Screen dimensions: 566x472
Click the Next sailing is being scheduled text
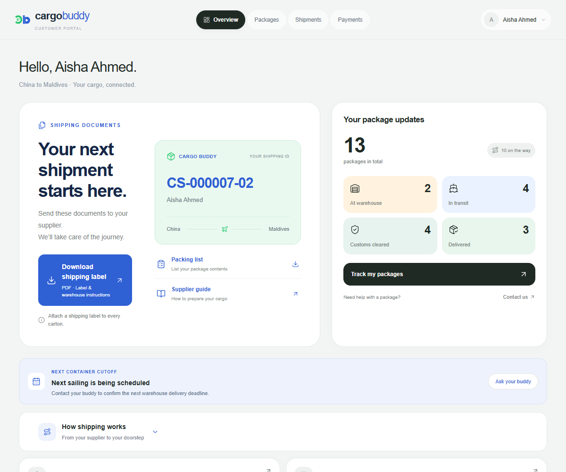point(100,383)
